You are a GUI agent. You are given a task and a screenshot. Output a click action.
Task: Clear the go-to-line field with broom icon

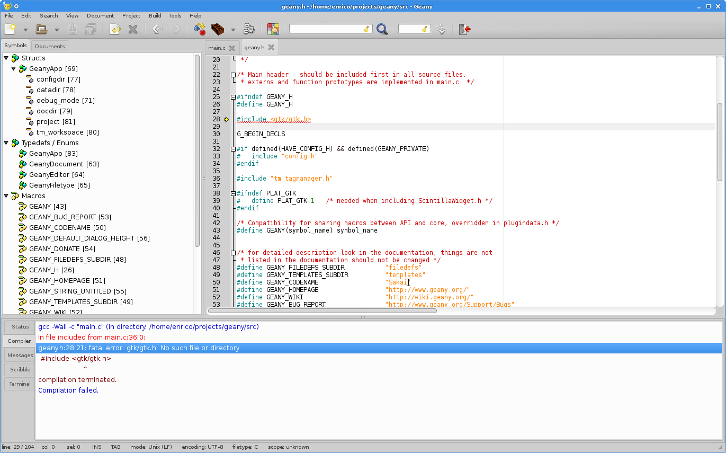point(425,29)
